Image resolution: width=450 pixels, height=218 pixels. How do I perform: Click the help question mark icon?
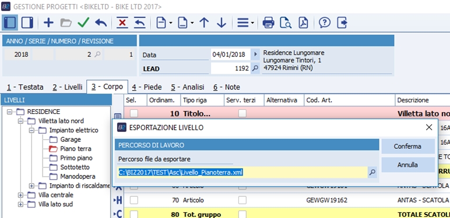[x=325, y=23]
